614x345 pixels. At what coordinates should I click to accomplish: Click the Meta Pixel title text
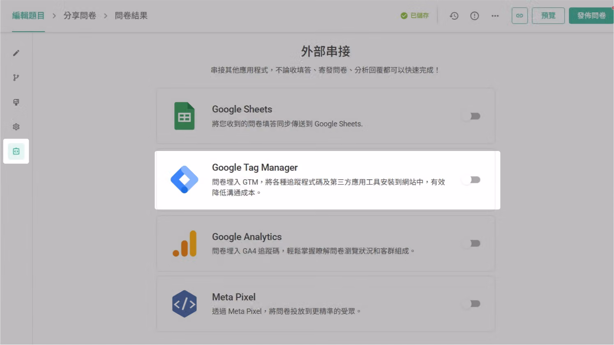tap(234, 297)
